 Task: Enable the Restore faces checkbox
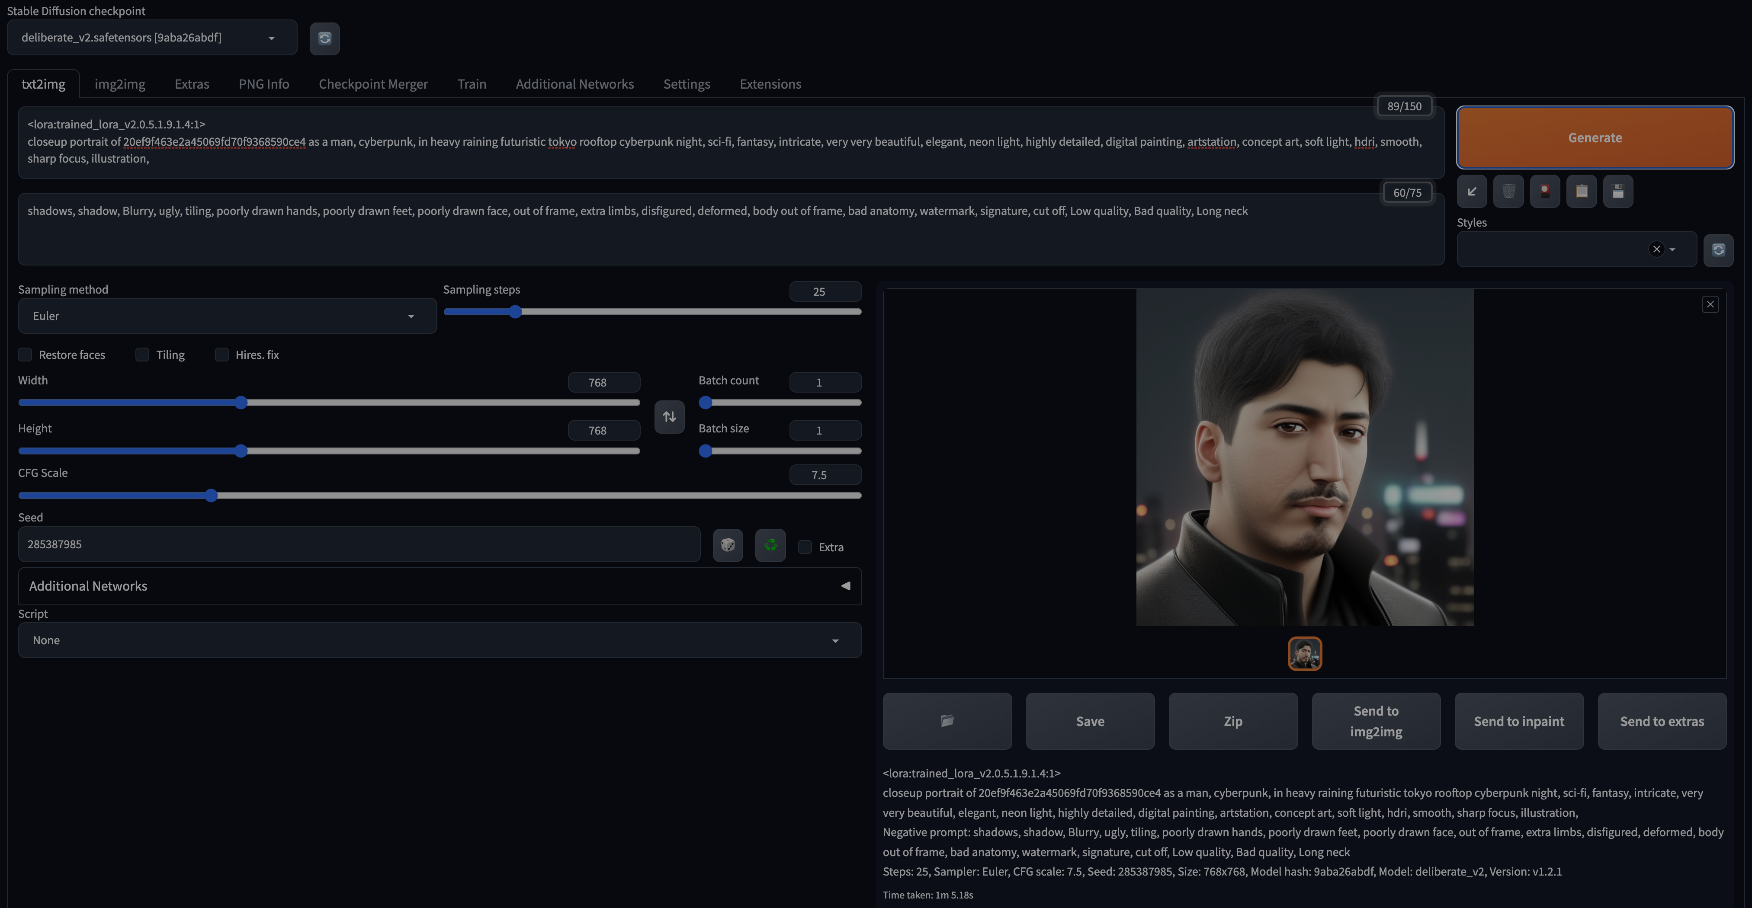point(25,355)
